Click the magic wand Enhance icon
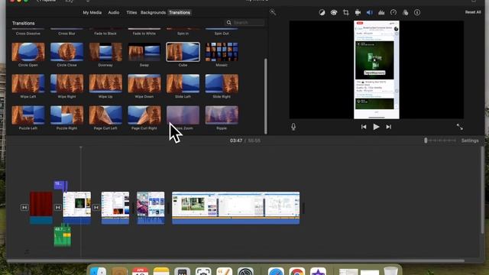 tap(273, 12)
